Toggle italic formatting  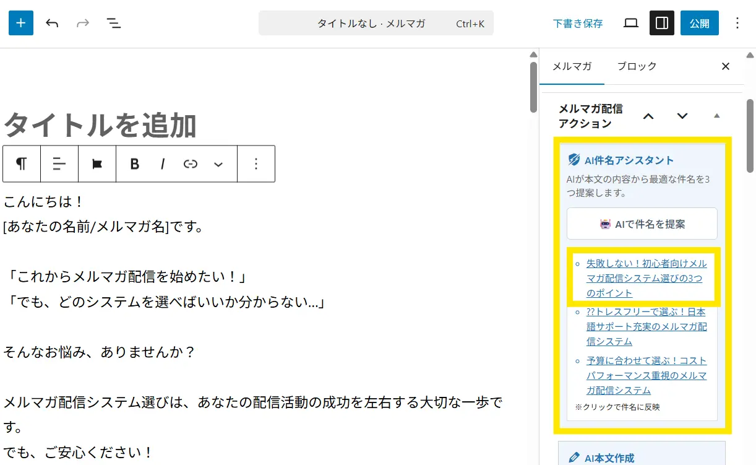163,164
